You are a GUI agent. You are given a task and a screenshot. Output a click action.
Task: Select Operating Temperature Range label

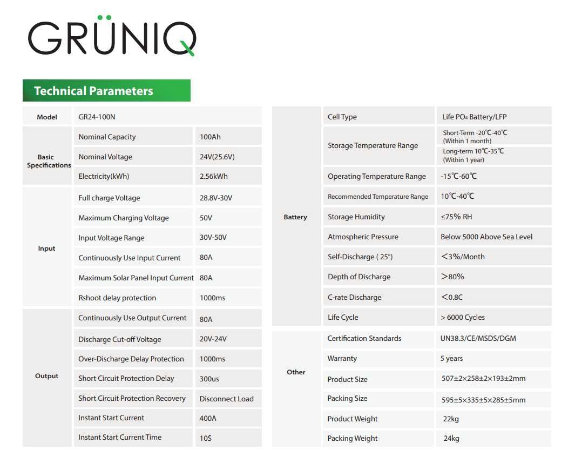pyautogui.click(x=377, y=176)
